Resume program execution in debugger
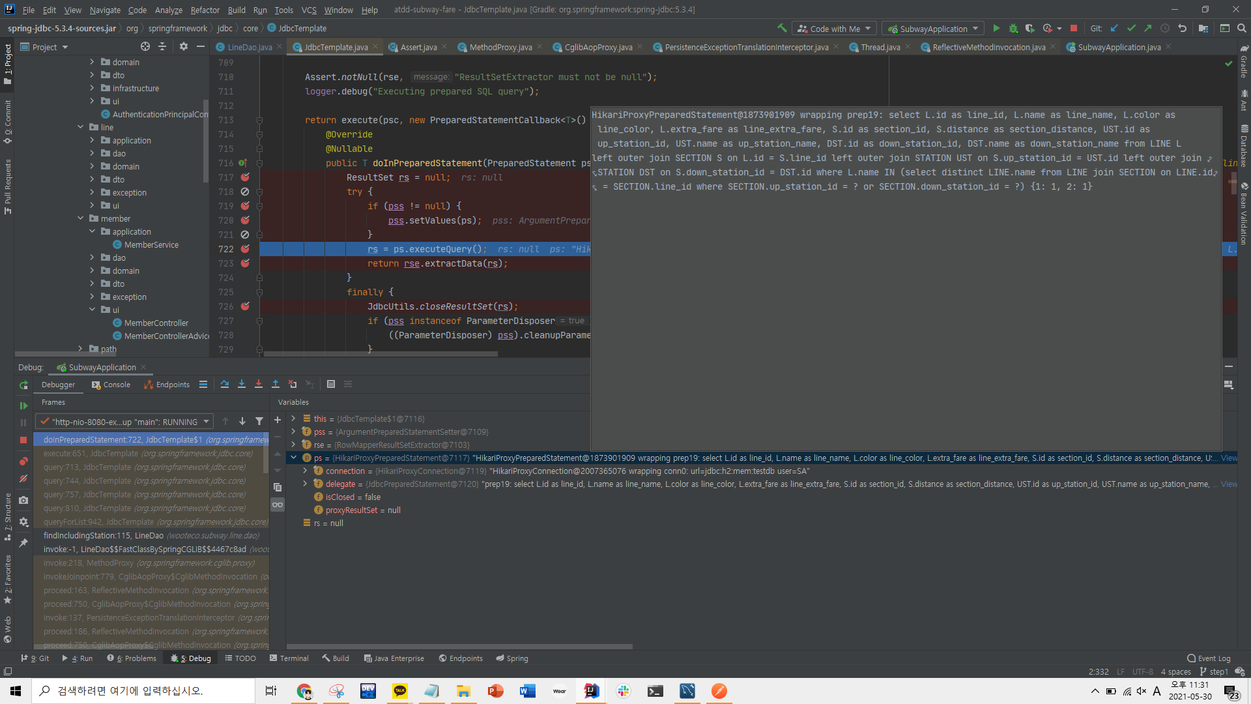 tap(23, 405)
